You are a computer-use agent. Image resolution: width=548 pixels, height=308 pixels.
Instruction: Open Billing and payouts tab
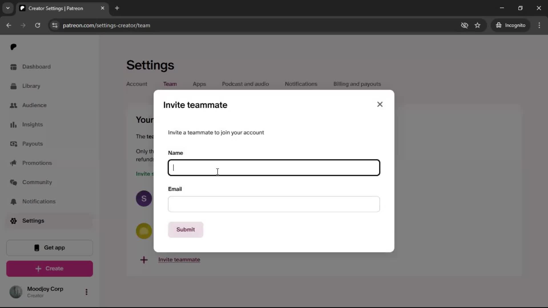coord(357,84)
